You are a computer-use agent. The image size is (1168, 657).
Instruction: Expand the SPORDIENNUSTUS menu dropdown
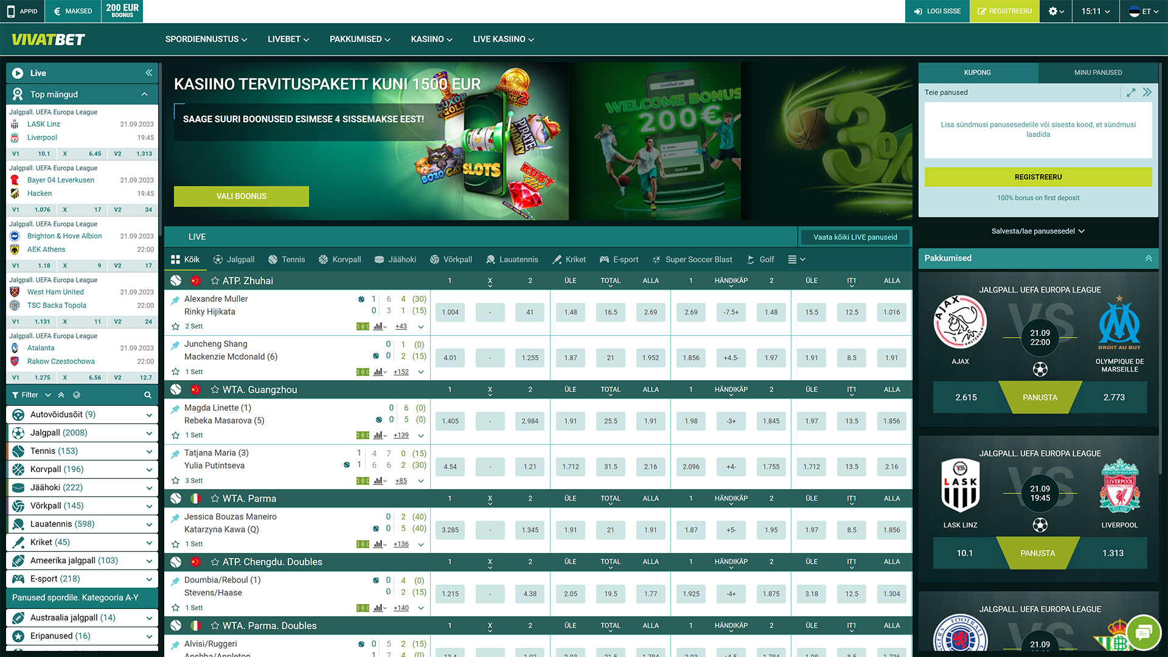tap(206, 39)
